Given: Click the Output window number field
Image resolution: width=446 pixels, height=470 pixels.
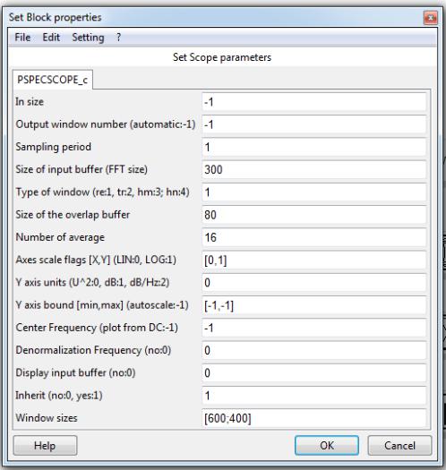Looking at the screenshot, I should point(313,124).
